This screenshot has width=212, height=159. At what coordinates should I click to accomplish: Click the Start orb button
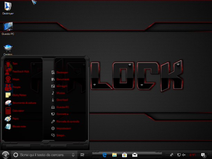(x=6, y=155)
